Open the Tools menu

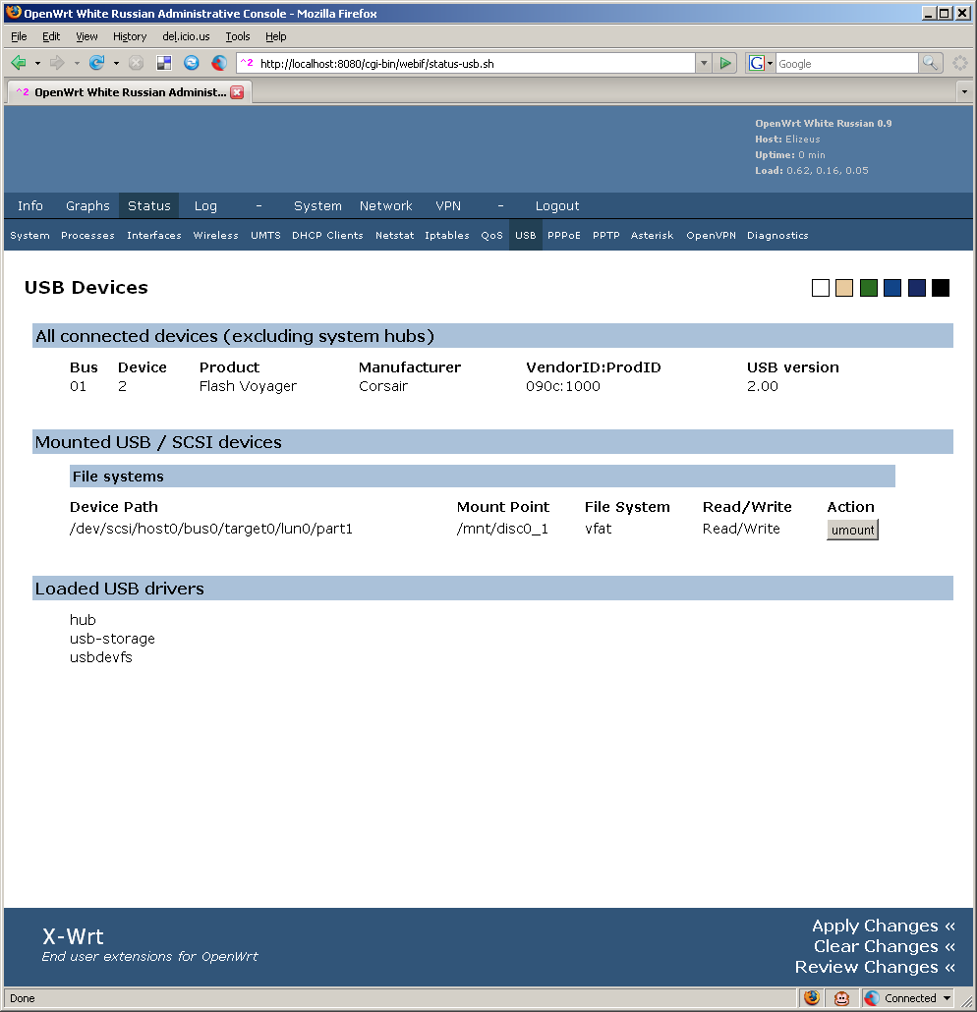pyautogui.click(x=238, y=36)
